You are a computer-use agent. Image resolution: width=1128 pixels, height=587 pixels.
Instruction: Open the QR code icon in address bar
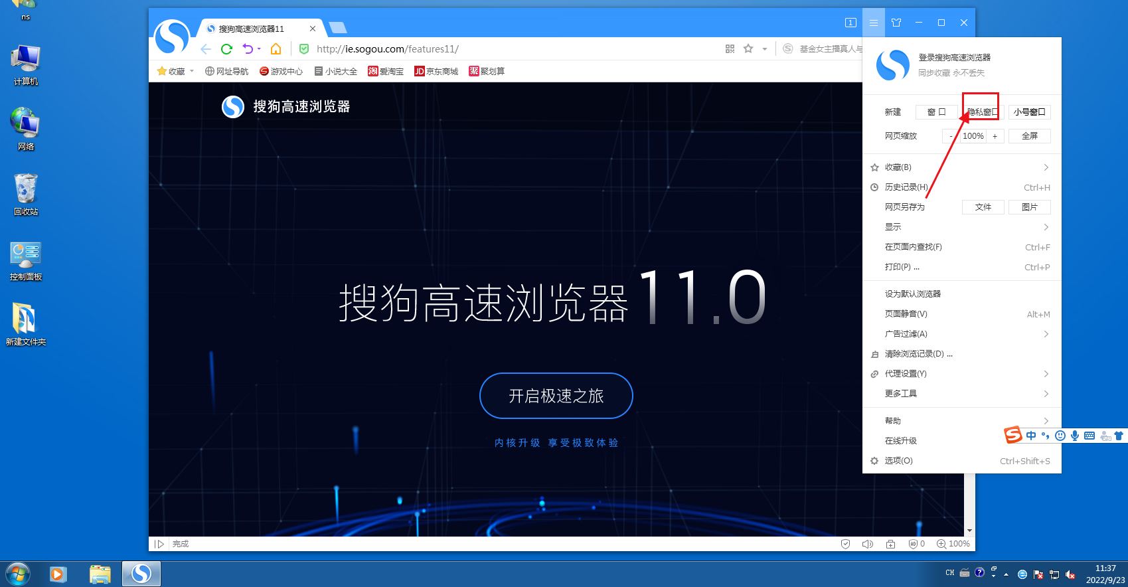[x=730, y=48]
